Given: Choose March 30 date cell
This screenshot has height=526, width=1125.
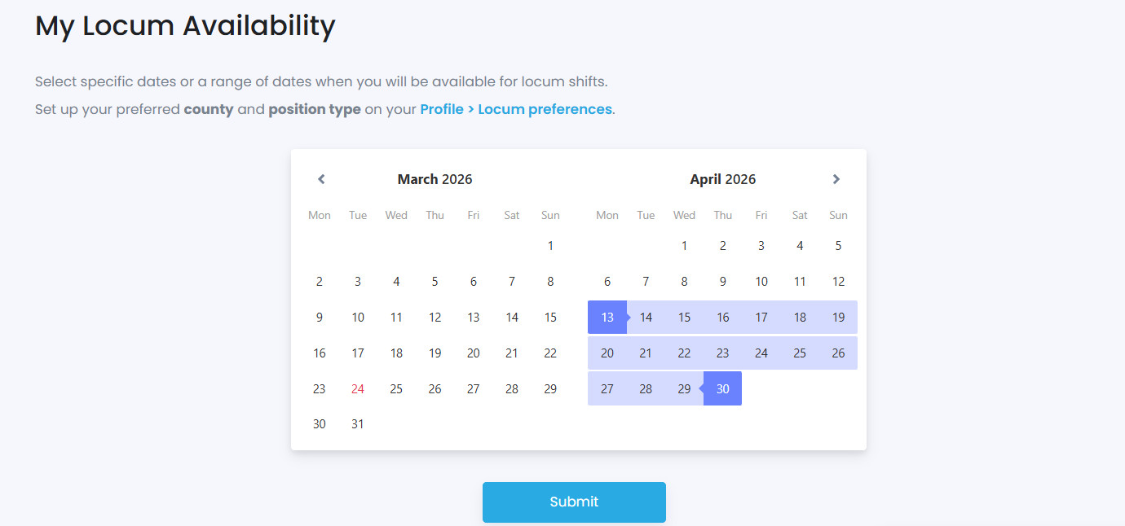Looking at the screenshot, I should click(320, 424).
